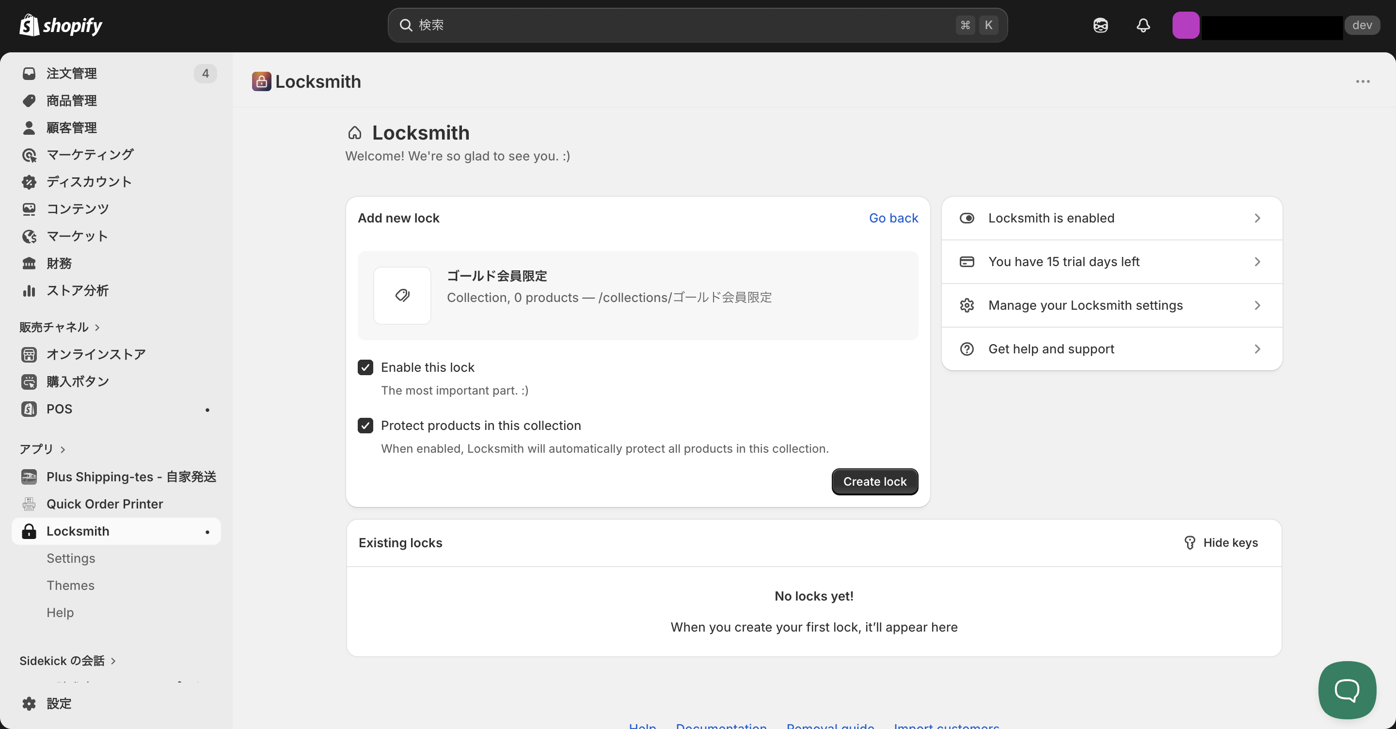
Task: Click the Quick Order Printer icon
Action: click(29, 504)
